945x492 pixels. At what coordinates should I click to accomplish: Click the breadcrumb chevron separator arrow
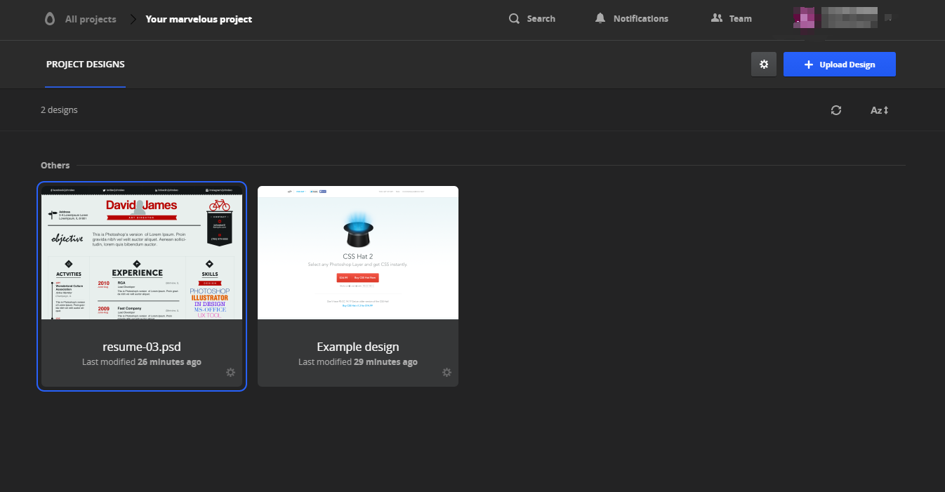point(132,19)
